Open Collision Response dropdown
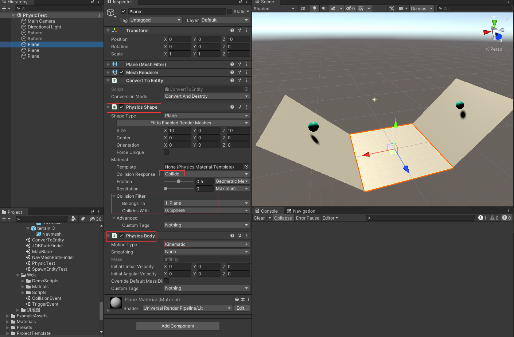This screenshot has width=514, height=337. pos(207,174)
